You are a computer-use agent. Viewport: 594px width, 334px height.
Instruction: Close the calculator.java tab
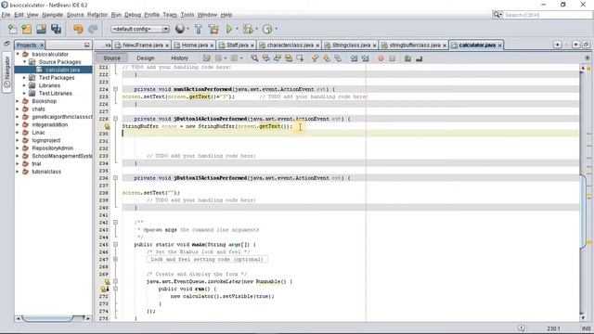tap(499, 45)
